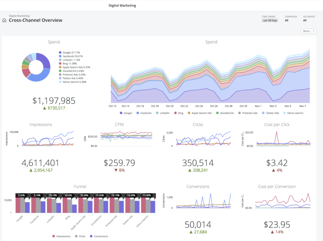
Task: Click the LinkedIn 70.15% funnel bar group
Action: coord(54,204)
